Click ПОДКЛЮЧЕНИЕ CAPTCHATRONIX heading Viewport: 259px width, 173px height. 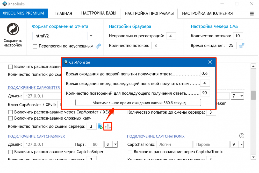click(x=156, y=136)
